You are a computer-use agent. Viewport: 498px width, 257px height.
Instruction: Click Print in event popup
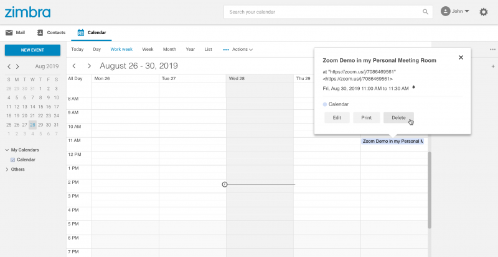pos(367,117)
